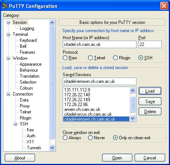Open the Colours category
The width and height of the screenshot is (170, 165).
pos(26,88)
